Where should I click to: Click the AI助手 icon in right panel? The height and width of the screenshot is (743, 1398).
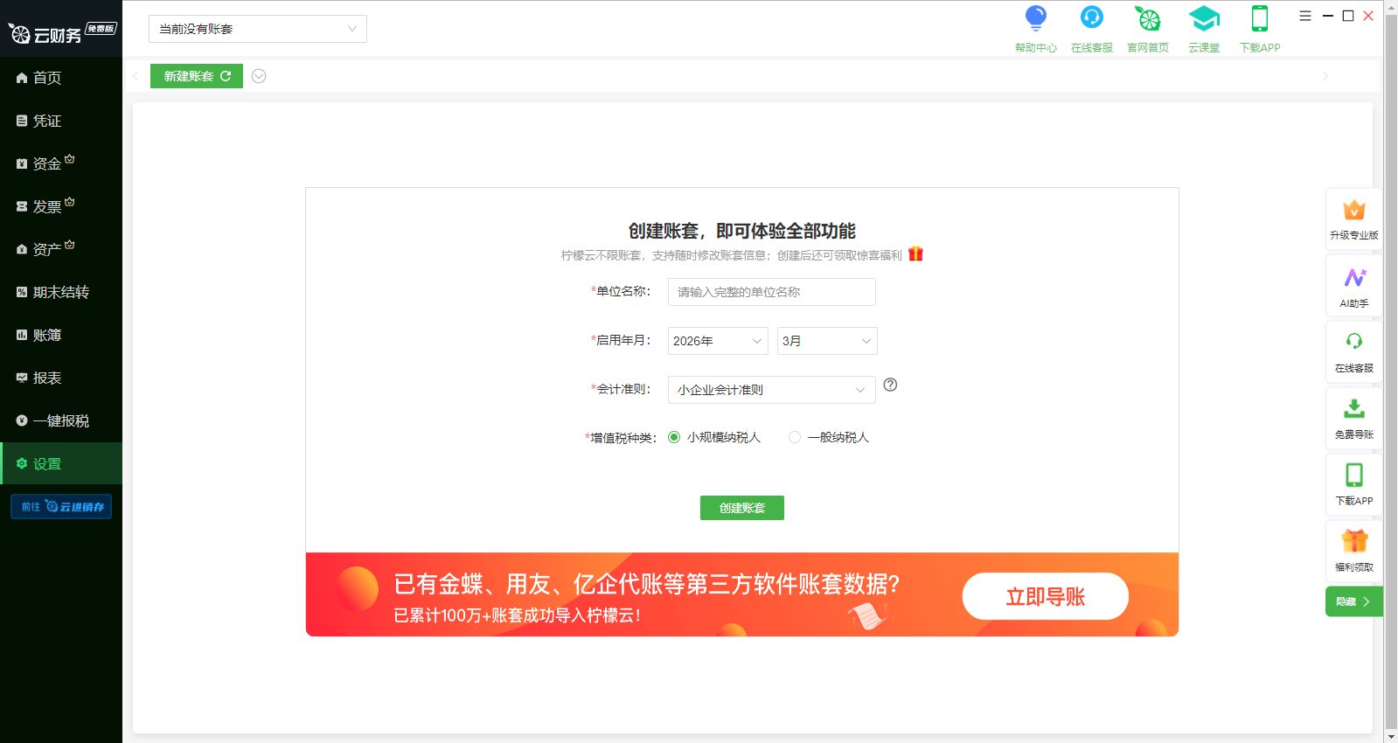[x=1353, y=280]
